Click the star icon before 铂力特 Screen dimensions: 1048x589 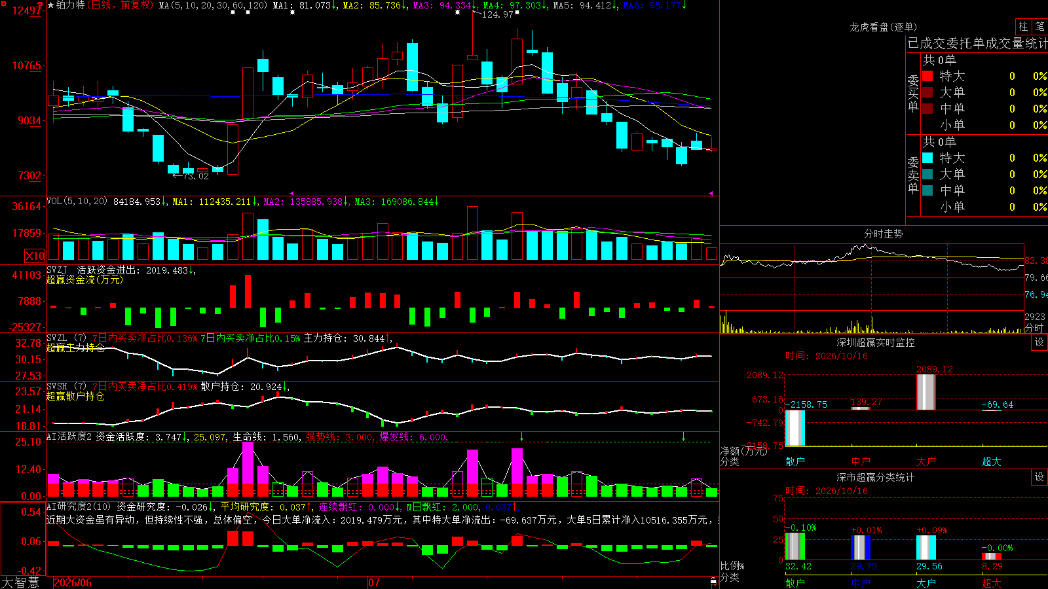pos(51,5)
